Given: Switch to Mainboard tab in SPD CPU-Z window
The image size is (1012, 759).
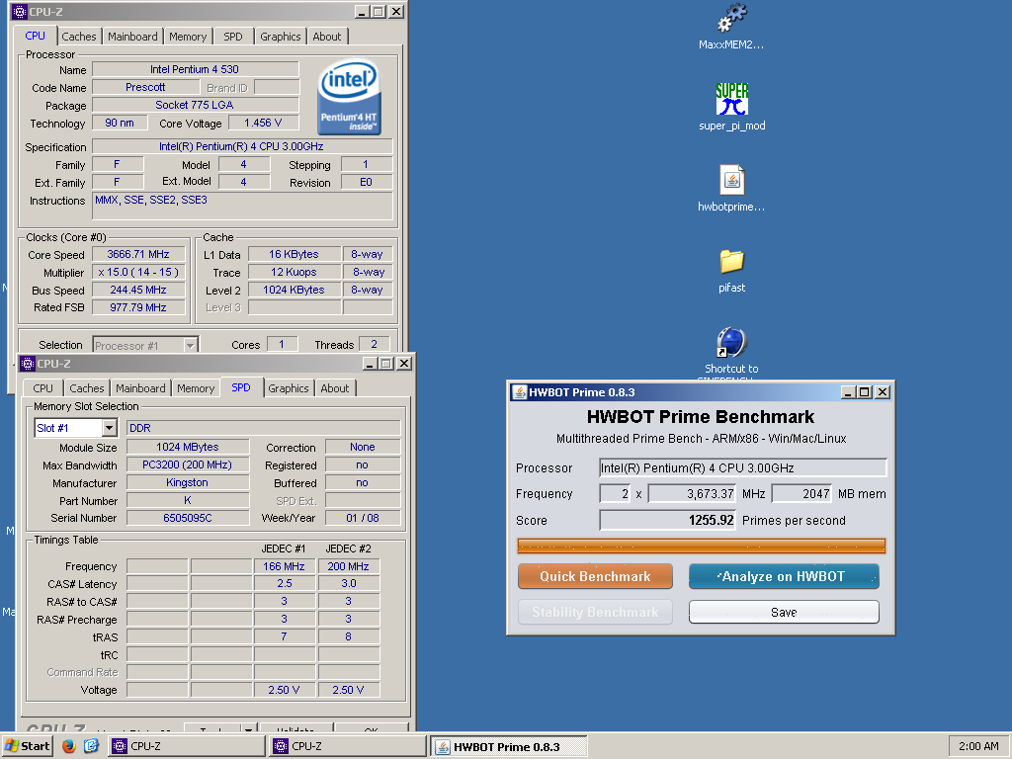Looking at the screenshot, I should [x=140, y=388].
